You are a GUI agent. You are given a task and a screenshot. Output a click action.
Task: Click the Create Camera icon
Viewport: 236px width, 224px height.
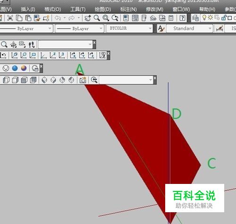83,80
